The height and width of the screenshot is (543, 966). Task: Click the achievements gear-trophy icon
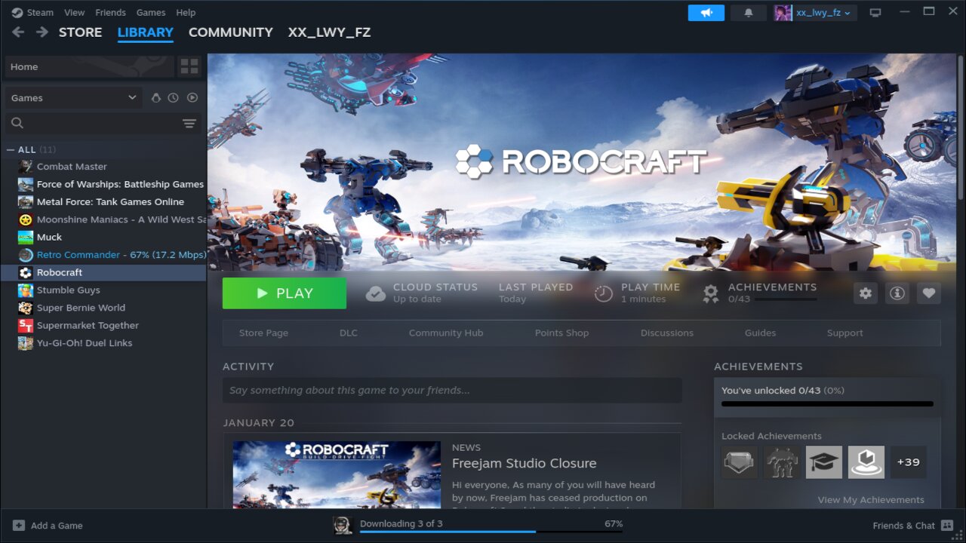pos(710,293)
